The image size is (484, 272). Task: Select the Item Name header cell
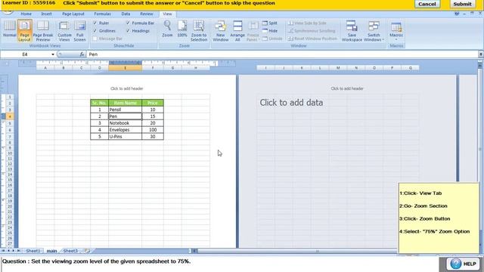[x=125, y=103]
